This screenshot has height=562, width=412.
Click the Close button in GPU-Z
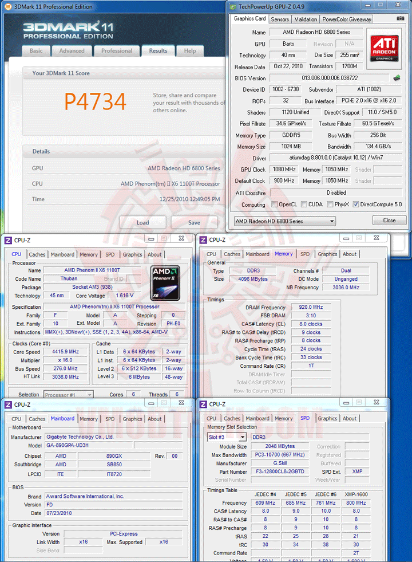390,220
